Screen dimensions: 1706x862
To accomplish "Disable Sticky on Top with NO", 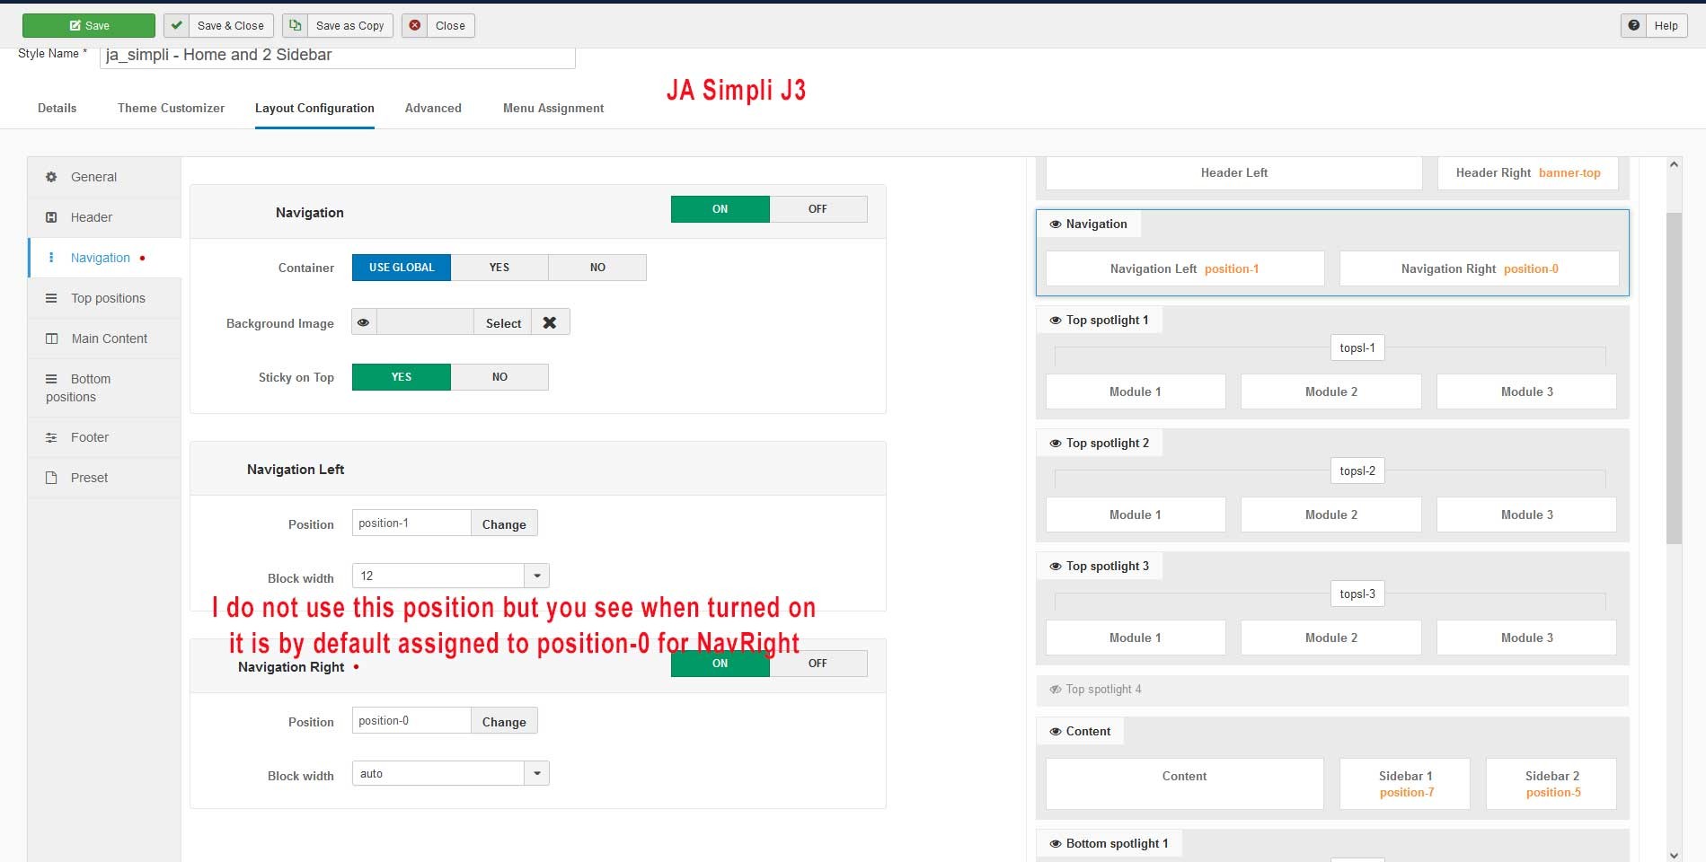I will 499,377.
